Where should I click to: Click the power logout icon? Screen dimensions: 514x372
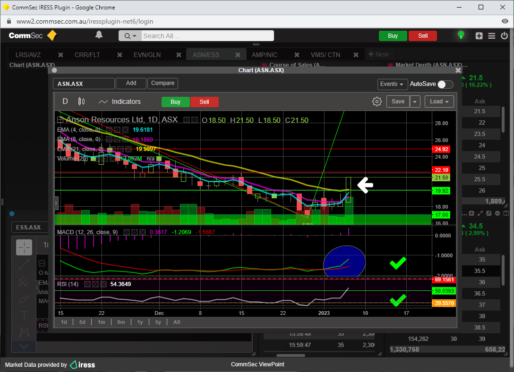[x=504, y=36]
